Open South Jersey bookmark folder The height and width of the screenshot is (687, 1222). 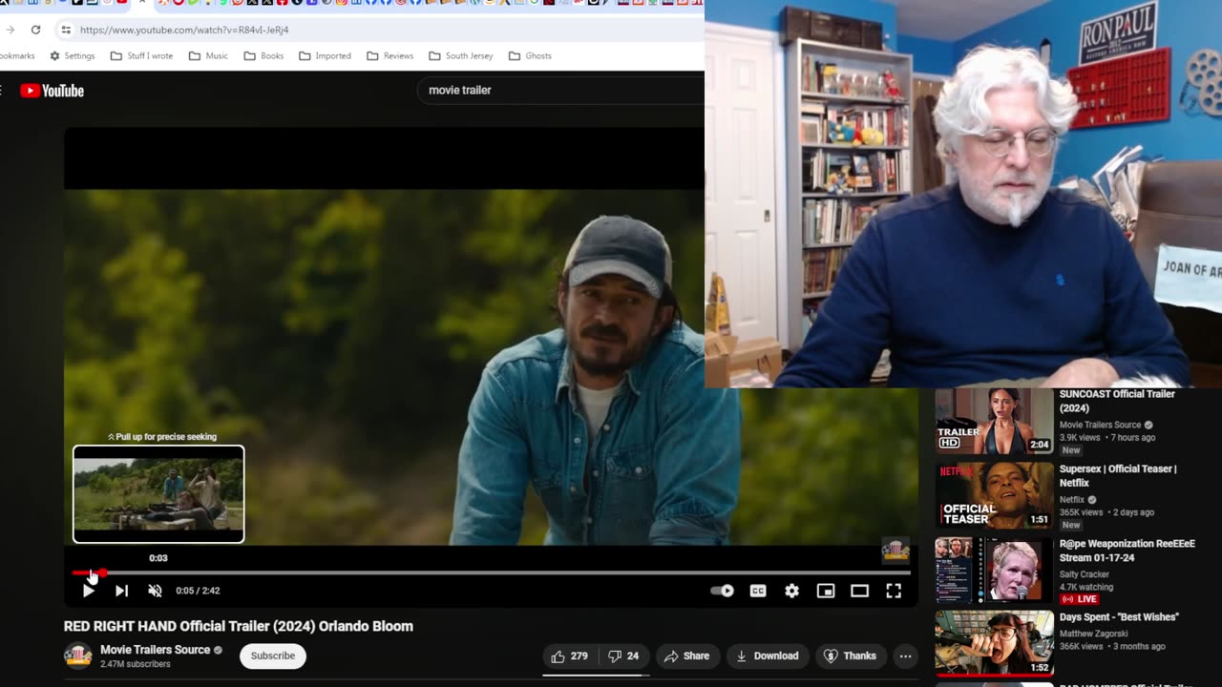460,55
